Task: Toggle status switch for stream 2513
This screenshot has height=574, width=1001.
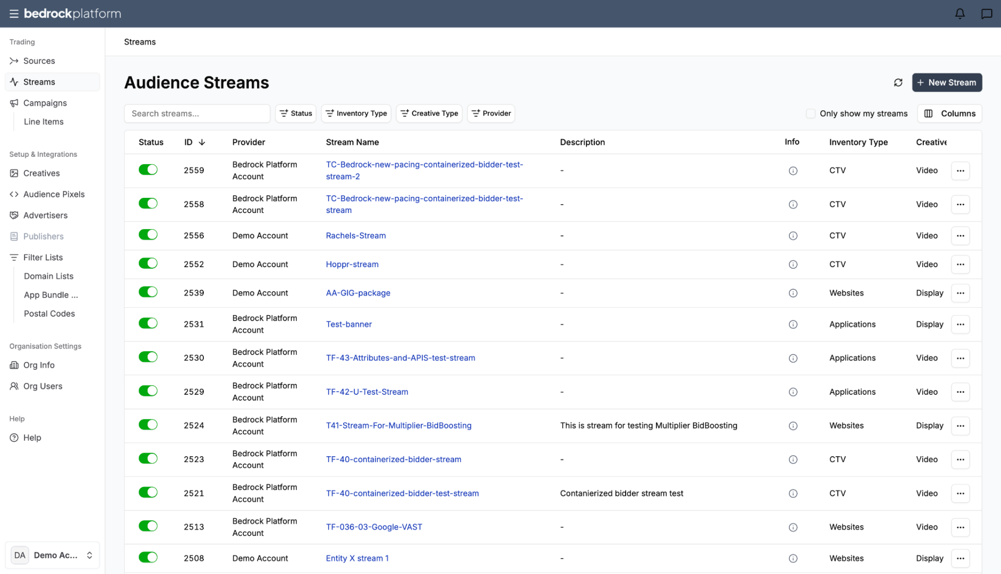Action: coord(148,526)
